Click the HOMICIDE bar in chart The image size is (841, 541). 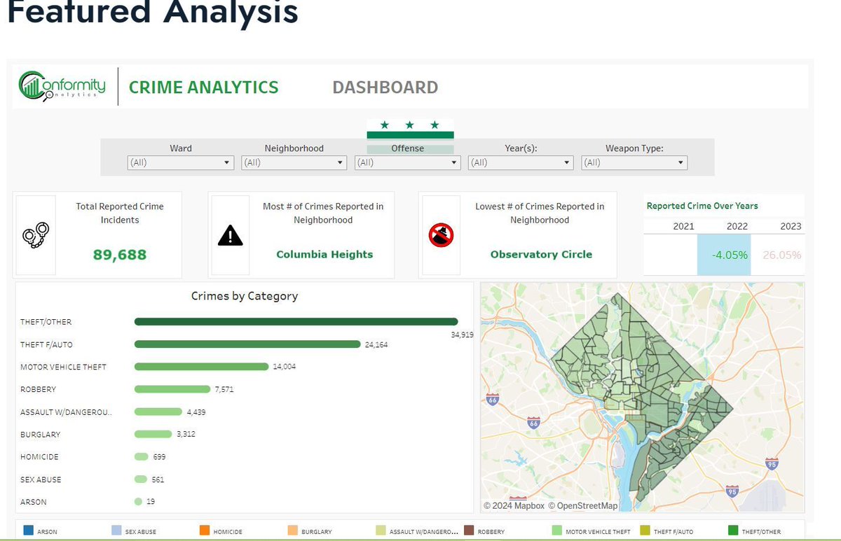(142, 456)
